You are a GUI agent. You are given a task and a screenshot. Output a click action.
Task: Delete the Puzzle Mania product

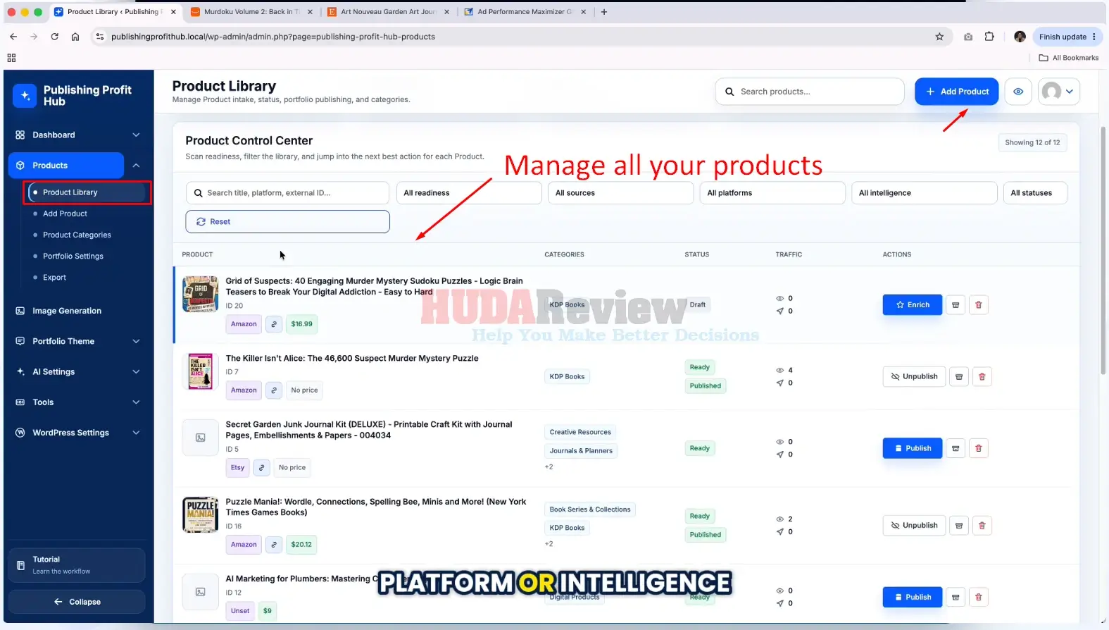click(982, 526)
